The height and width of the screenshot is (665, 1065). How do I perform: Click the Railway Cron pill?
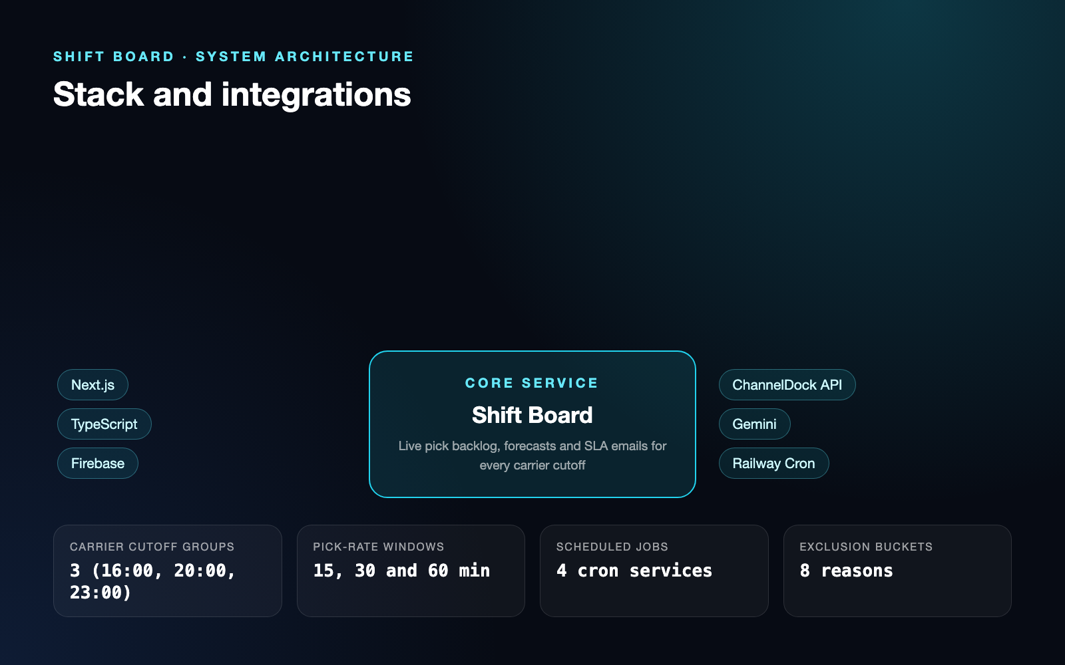pyautogui.click(x=773, y=464)
